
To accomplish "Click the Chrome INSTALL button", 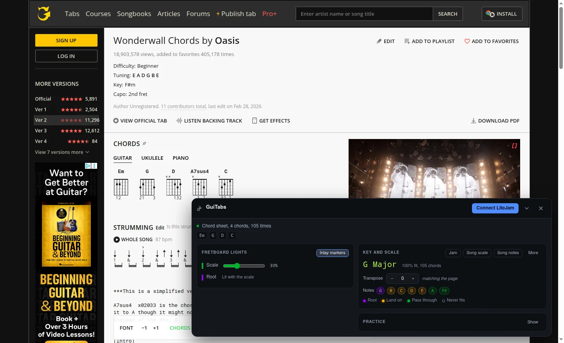I will (x=502, y=14).
